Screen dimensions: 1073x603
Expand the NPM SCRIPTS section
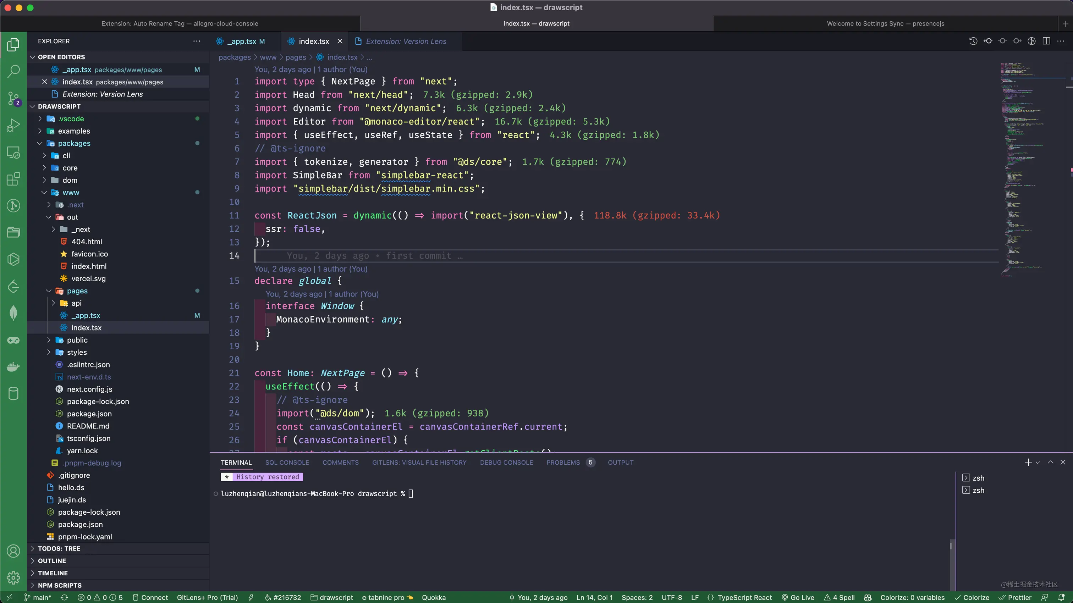60,585
